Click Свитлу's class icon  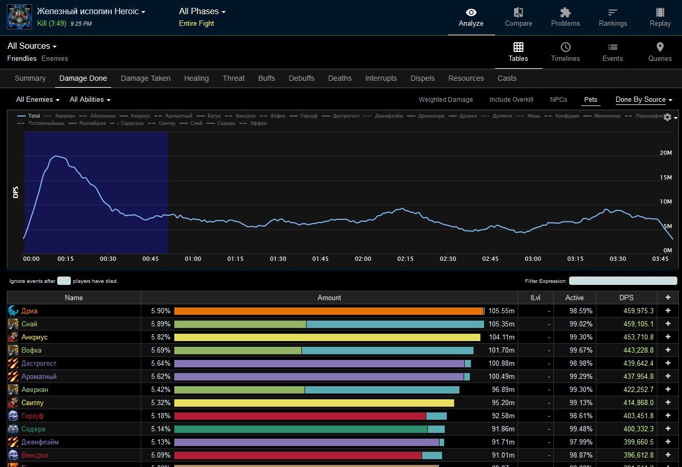(x=13, y=402)
